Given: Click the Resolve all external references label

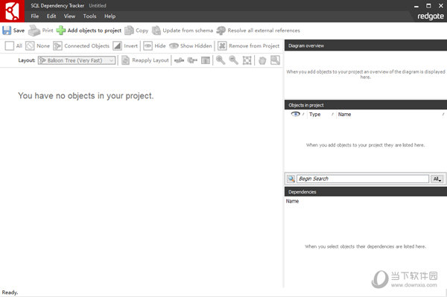Looking at the screenshot, I should [264, 31].
